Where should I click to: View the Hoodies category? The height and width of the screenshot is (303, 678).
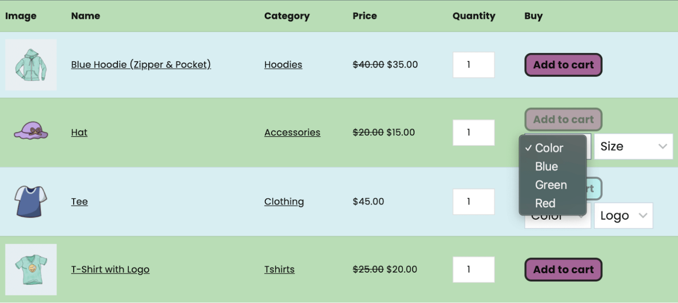point(283,64)
